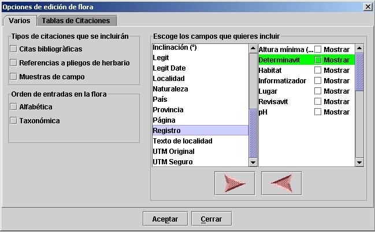Click the available fields list scroll down arrow
Image resolution: width=375 pixels, height=232 pixels.
point(253,163)
